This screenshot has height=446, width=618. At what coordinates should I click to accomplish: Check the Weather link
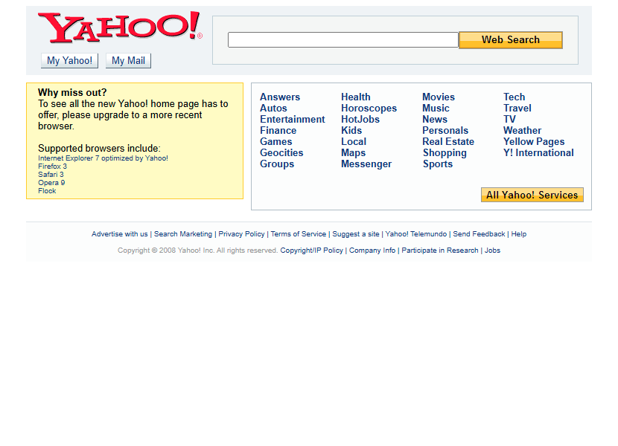522,130
